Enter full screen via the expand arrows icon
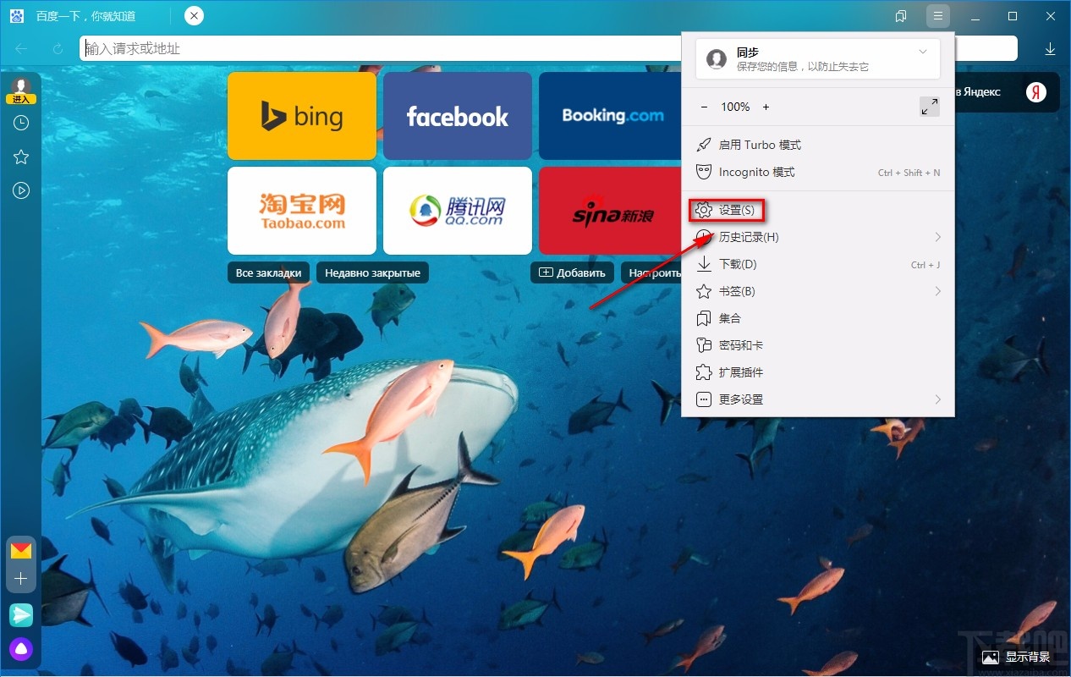1071x677 pixels. [x=929, y=106]
